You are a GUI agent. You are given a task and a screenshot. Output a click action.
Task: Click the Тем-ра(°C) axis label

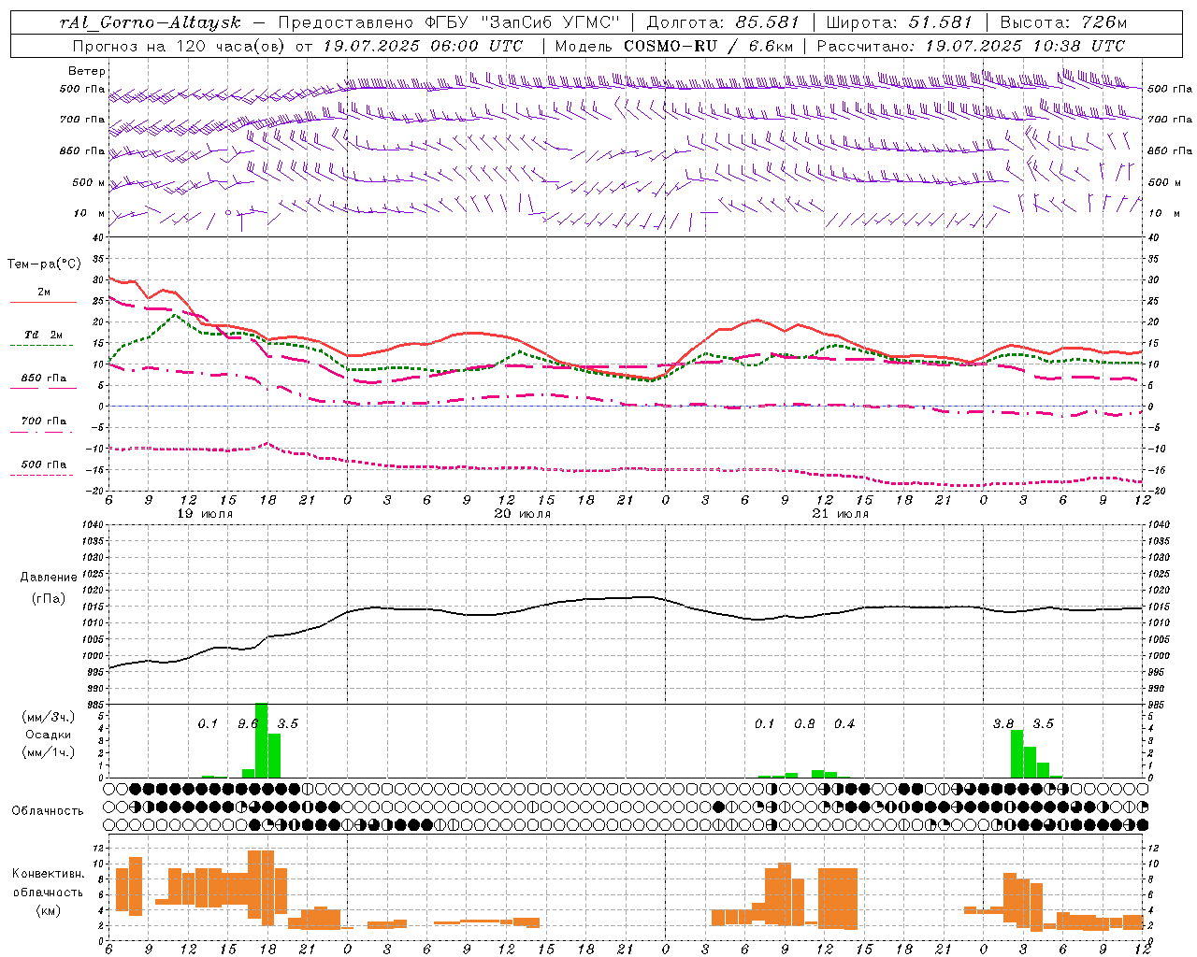click(44, 264)
